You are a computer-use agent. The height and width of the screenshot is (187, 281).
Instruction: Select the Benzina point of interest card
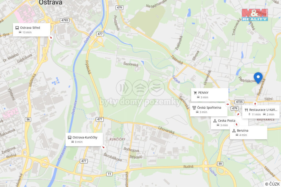248,133
